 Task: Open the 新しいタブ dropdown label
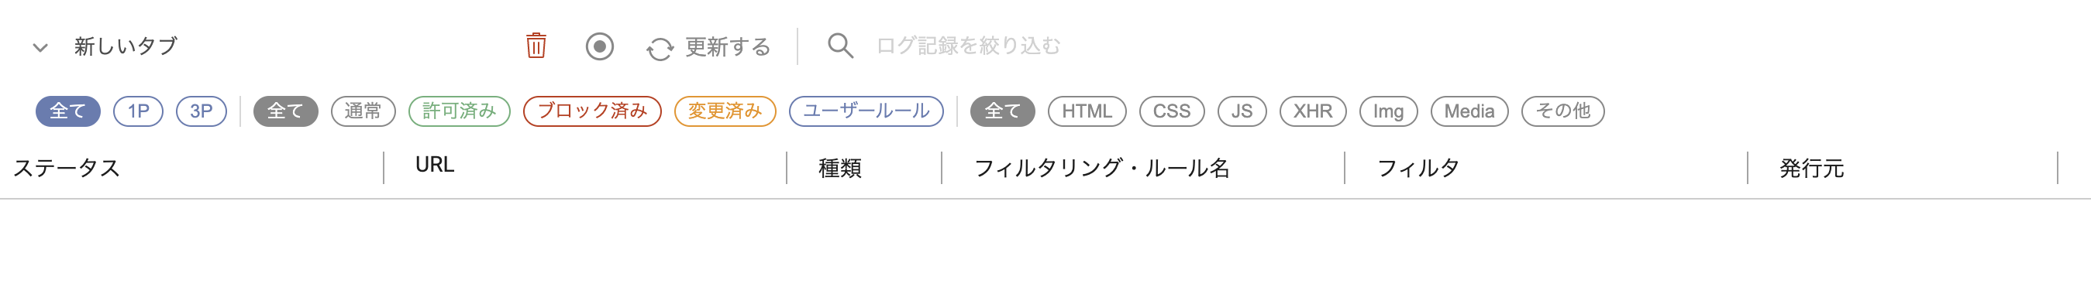tap(126, 46)
